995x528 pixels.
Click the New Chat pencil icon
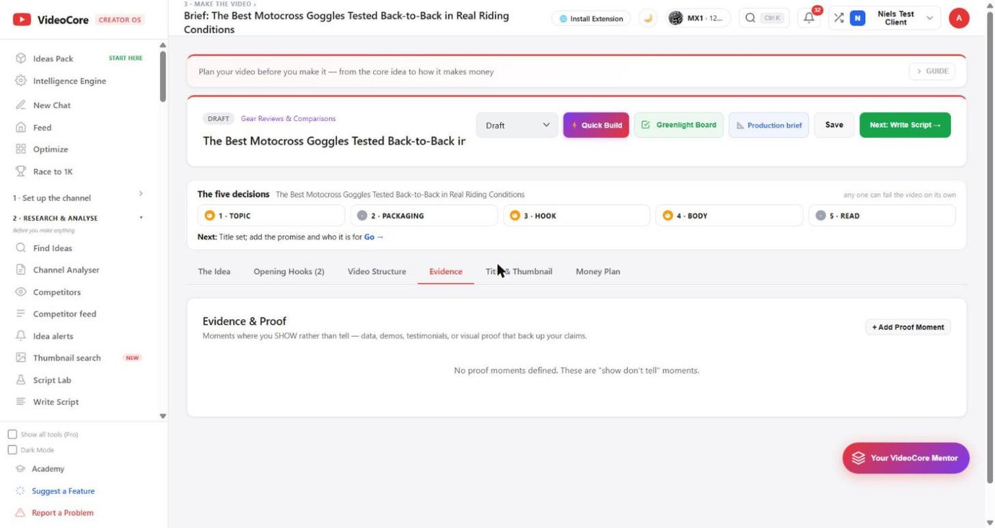(21, 105)
